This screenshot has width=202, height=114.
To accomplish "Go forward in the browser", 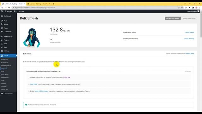I will coord(6,8).
